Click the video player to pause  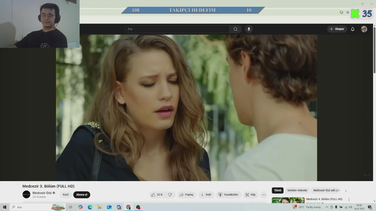click(x=187, y=108)
